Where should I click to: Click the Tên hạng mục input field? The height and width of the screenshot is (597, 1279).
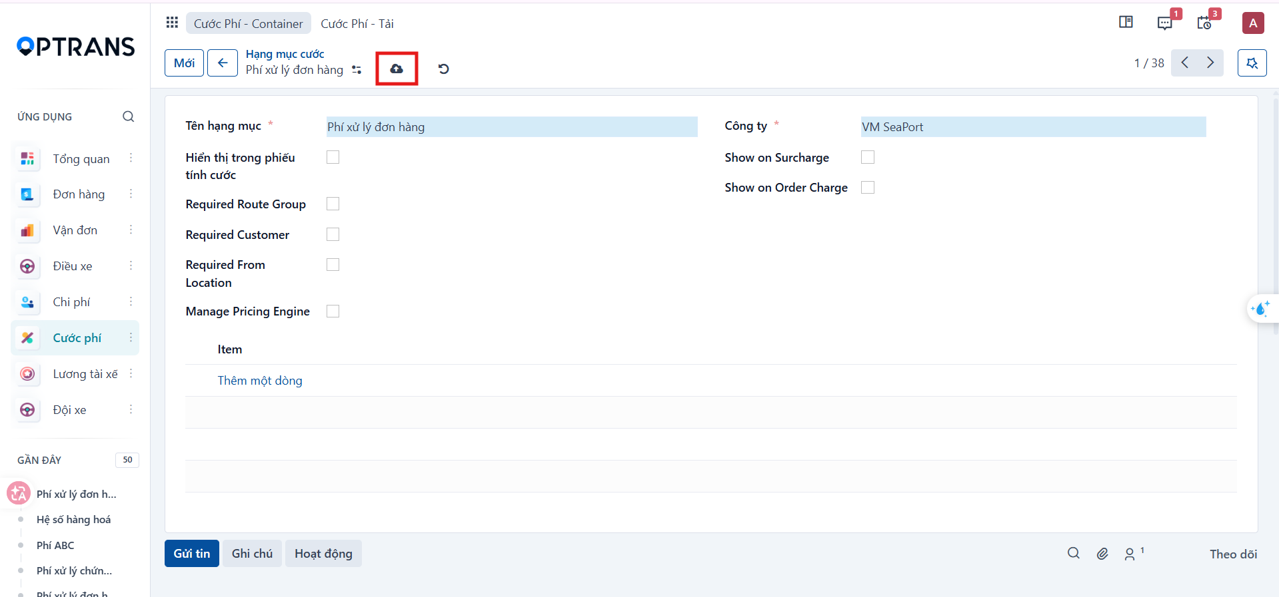512,127
